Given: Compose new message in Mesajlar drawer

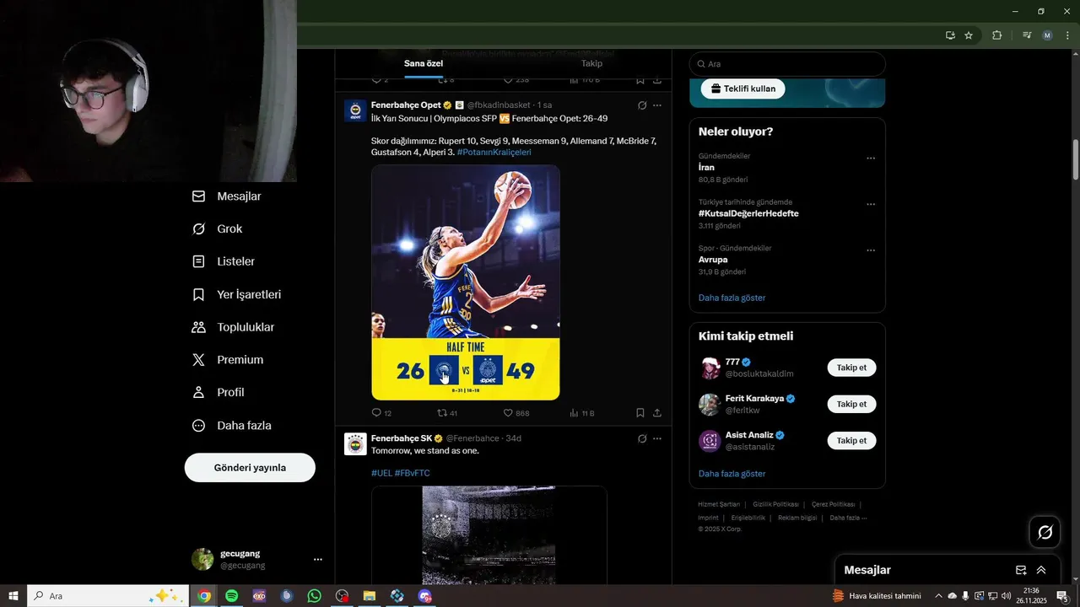Looking at the screenshot, I should [x=1021, y=570].
